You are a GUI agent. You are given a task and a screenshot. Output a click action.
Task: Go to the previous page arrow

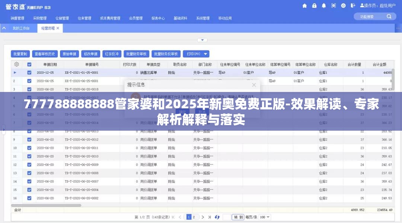coord(180,217)
